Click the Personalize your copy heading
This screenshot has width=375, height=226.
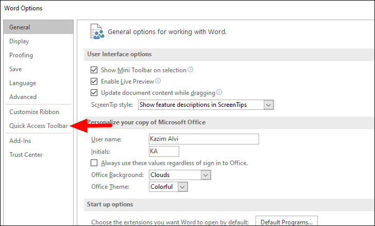(x=146, y=122)
